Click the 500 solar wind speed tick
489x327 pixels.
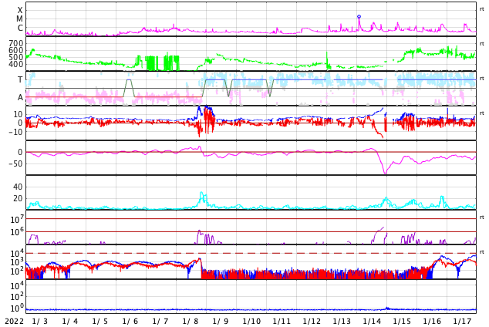coord(16,57)
